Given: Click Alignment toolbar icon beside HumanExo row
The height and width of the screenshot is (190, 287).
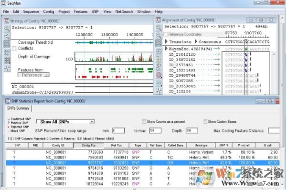Looking at the screenshot, I should 159,51.
